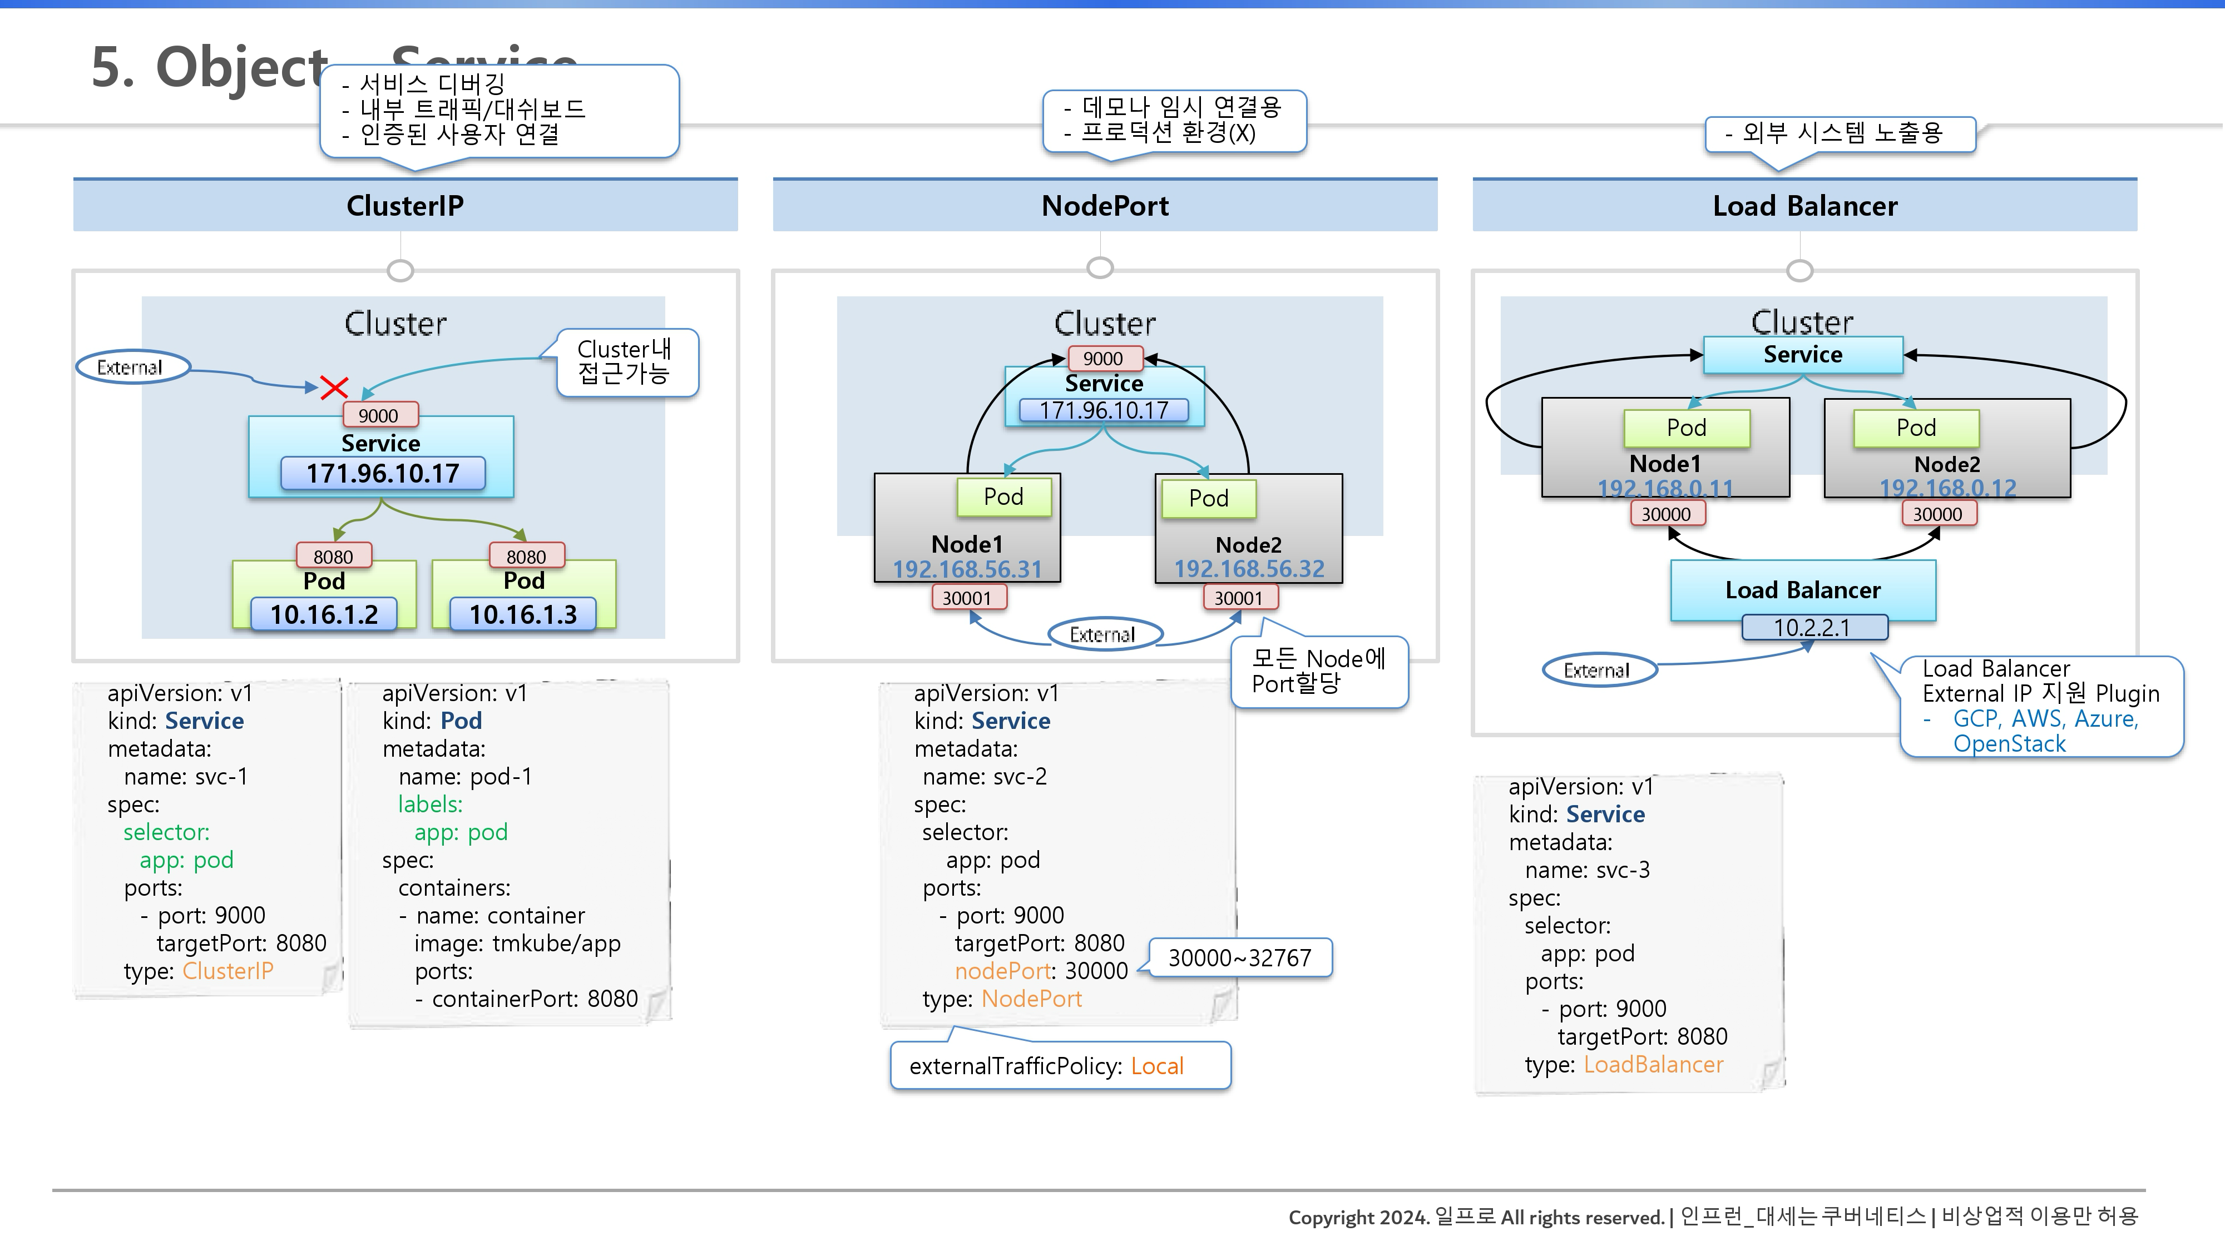Click the Load Balancer box with 10.2.2.1

(1803, 590)
